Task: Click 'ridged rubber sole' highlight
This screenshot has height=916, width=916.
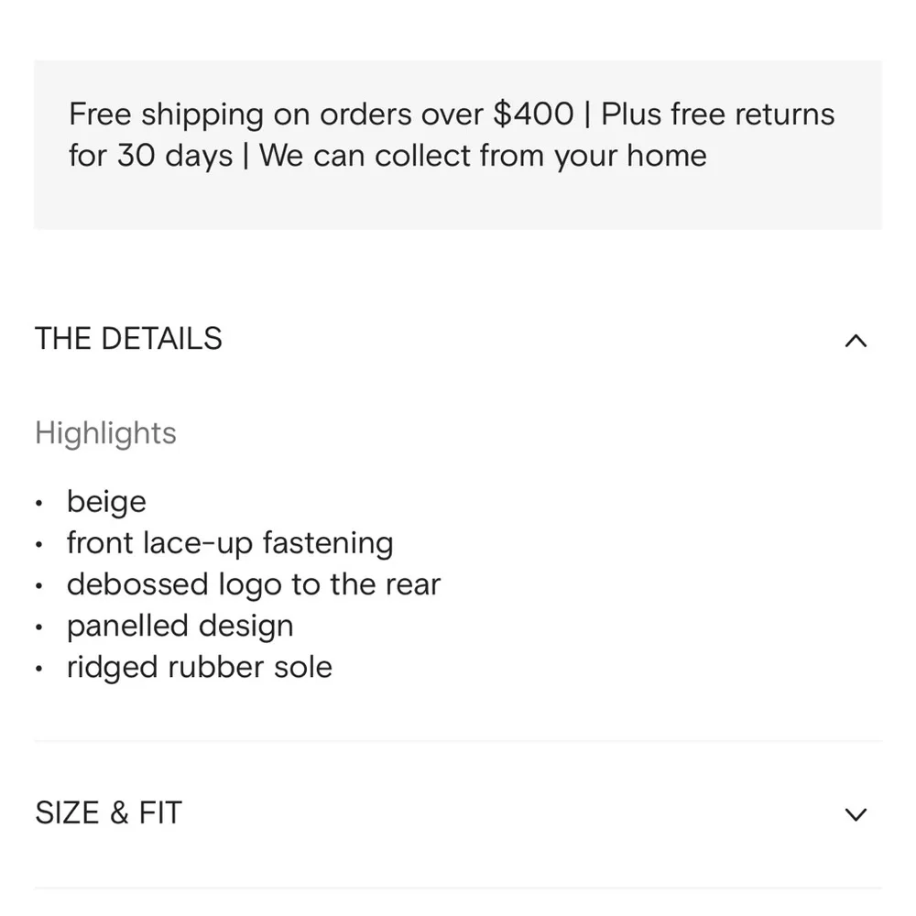Action: [200, 668]
